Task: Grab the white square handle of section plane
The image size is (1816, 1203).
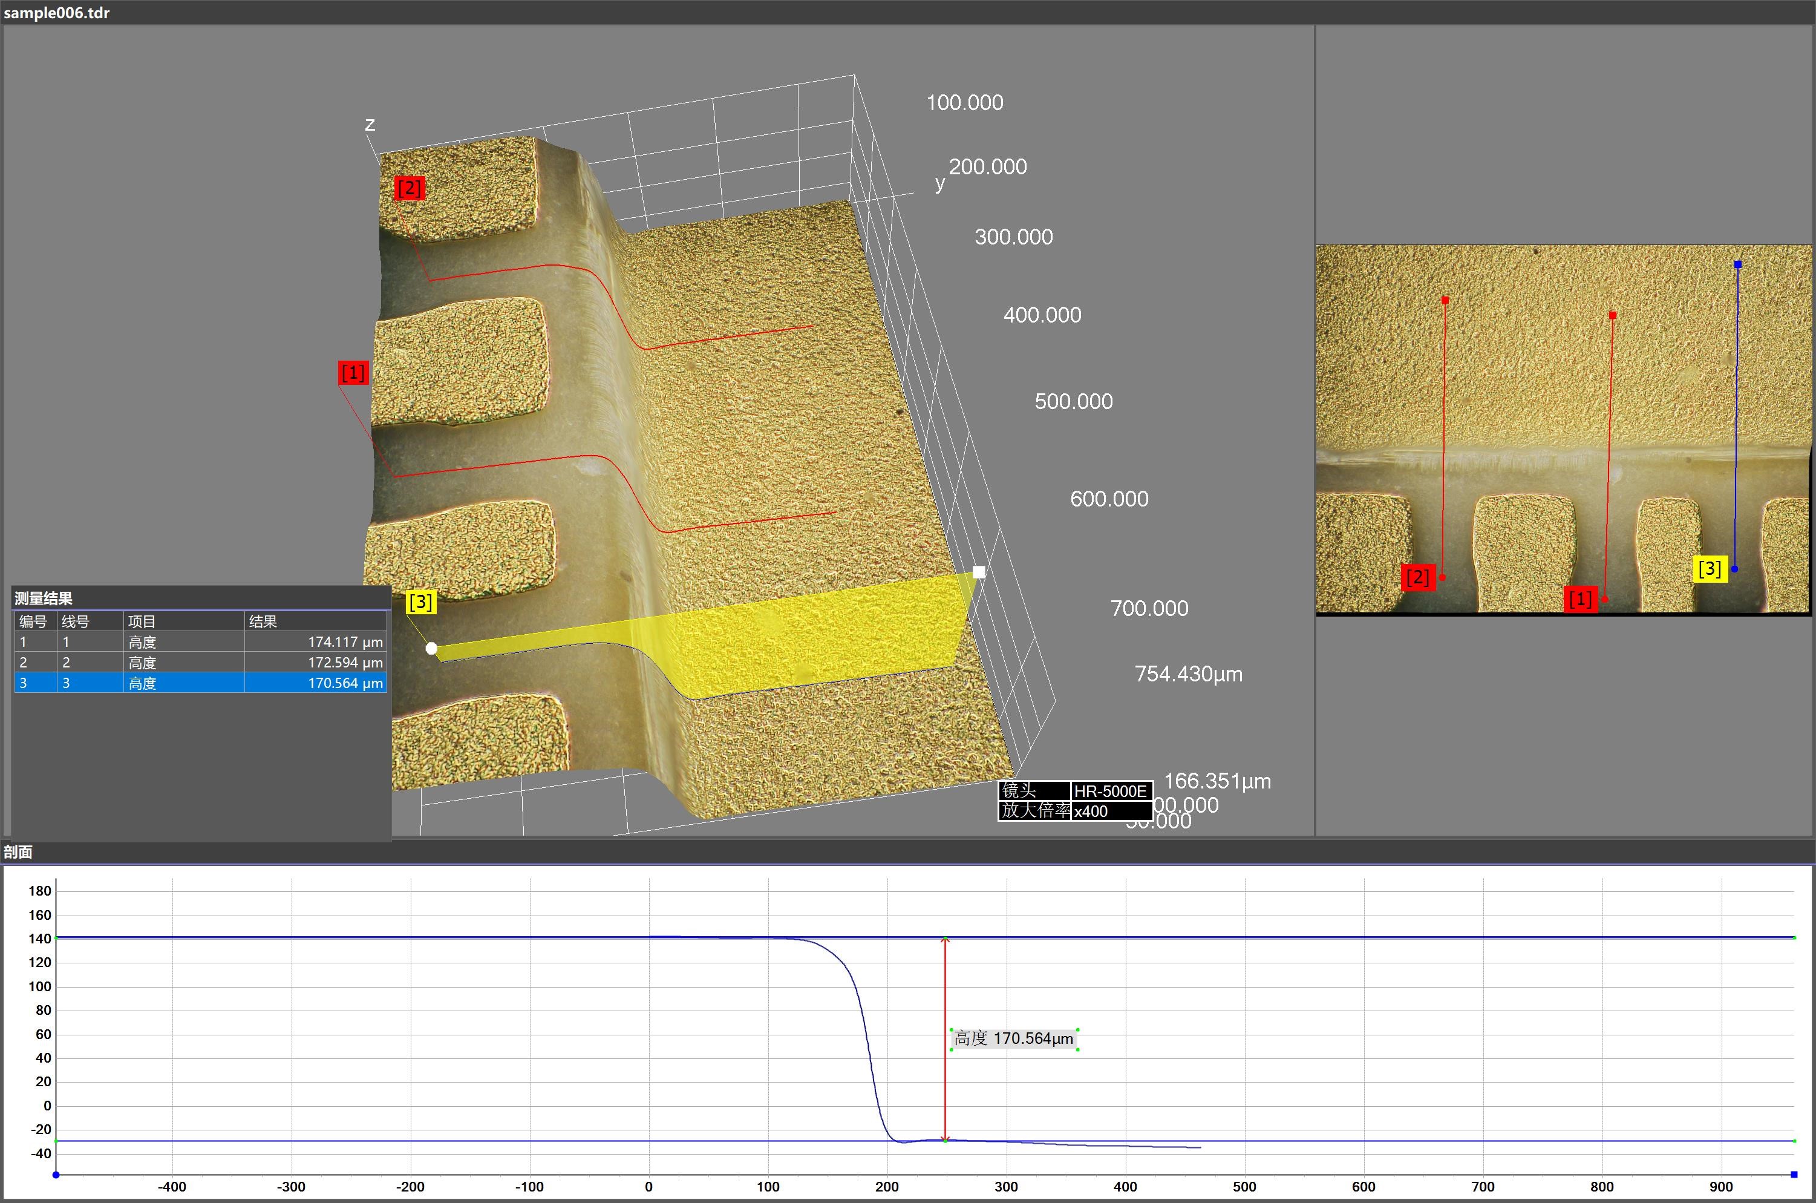Action: 979,572
